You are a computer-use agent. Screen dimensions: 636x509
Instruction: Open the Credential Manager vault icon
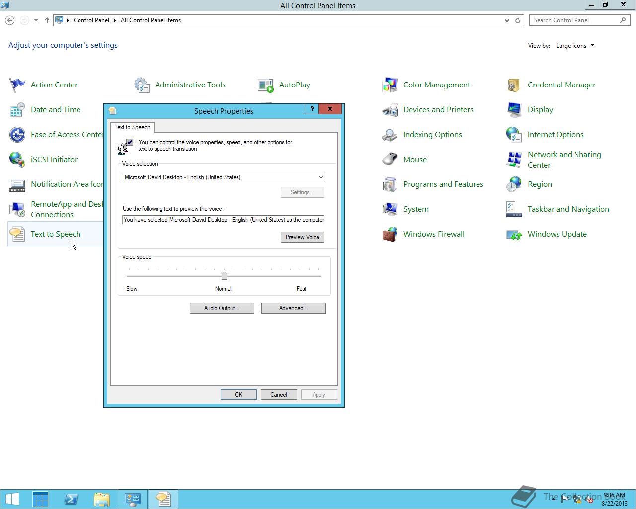[x=514, y=85]
